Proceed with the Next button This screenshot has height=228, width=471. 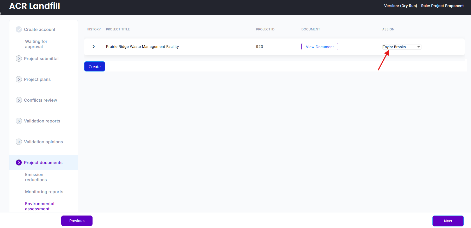[x=448, y=221]
